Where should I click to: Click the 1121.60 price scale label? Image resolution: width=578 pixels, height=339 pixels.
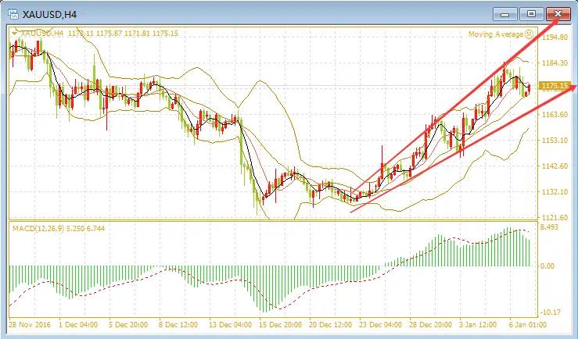point(555,217)
